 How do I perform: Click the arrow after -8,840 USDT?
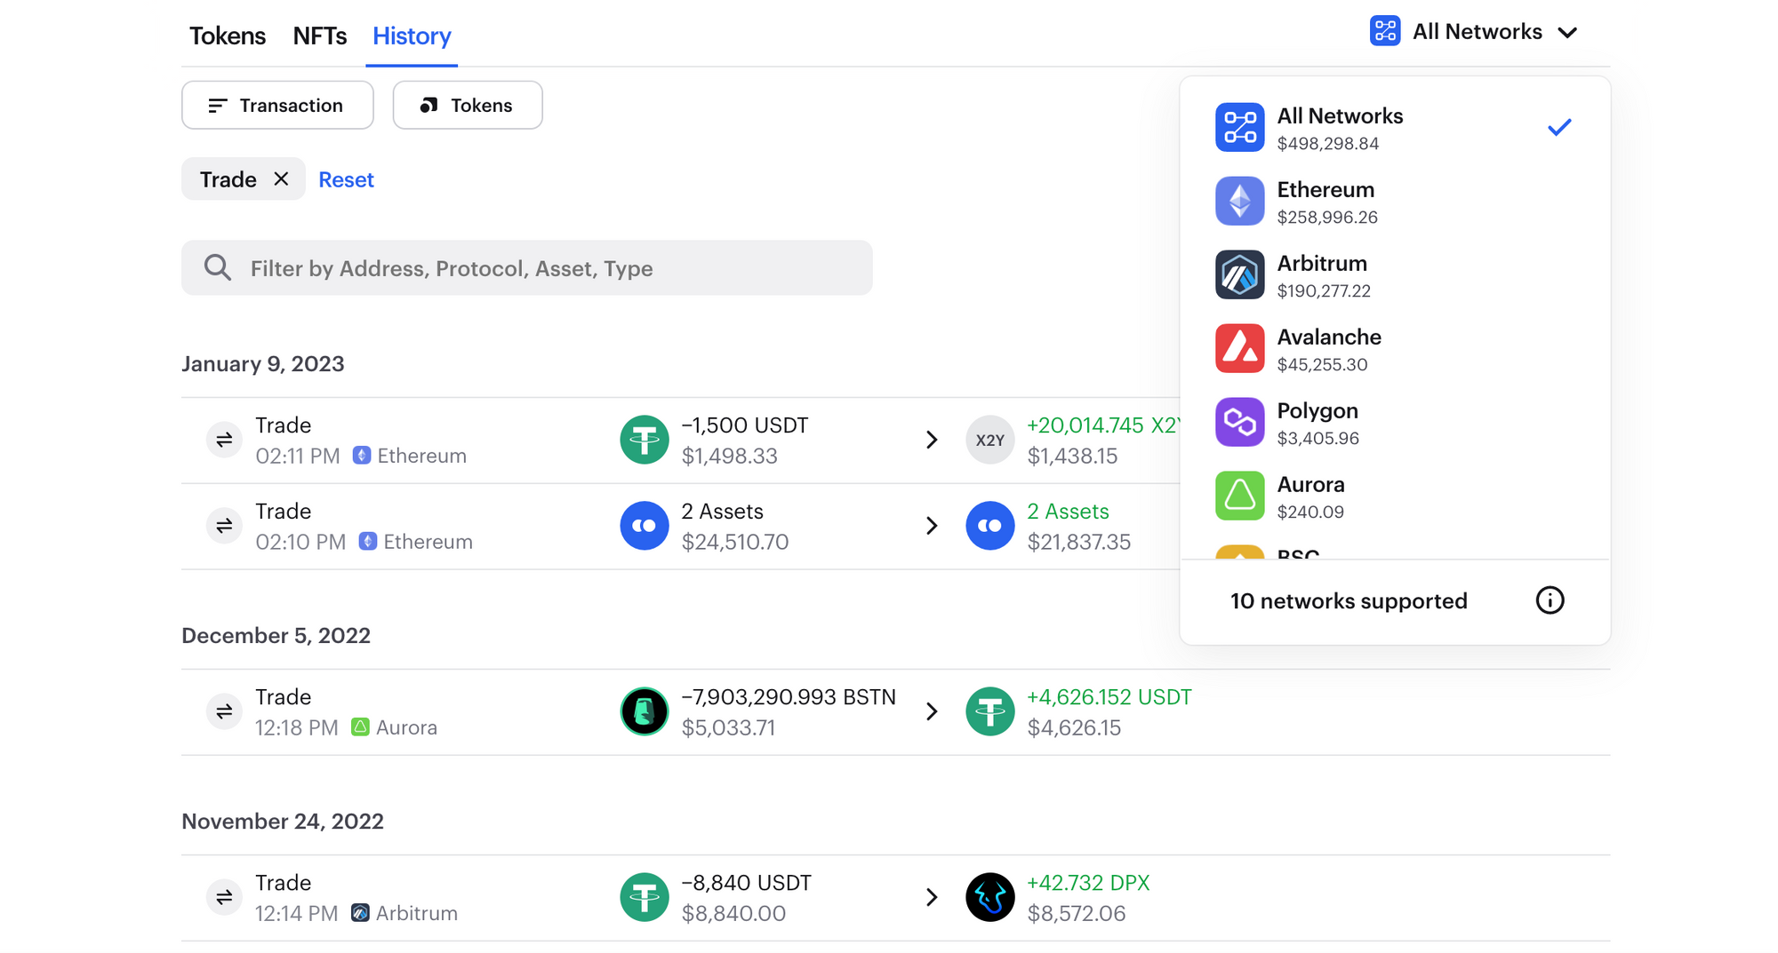932,897
